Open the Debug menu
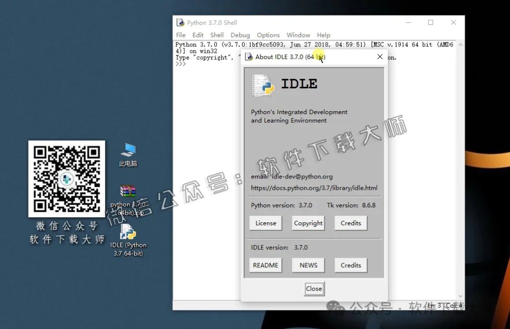The width and height of the screenshot is (510, 329). 240,35
